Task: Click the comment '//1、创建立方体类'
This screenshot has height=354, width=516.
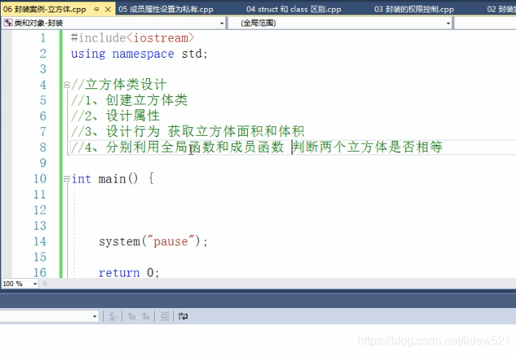Action: (x=129, y=100)
